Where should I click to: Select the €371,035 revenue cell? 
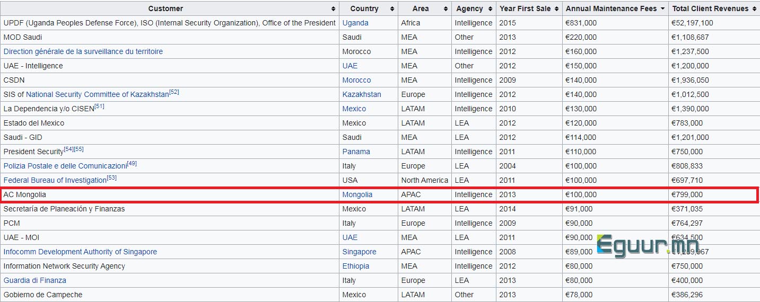(714, 209)
